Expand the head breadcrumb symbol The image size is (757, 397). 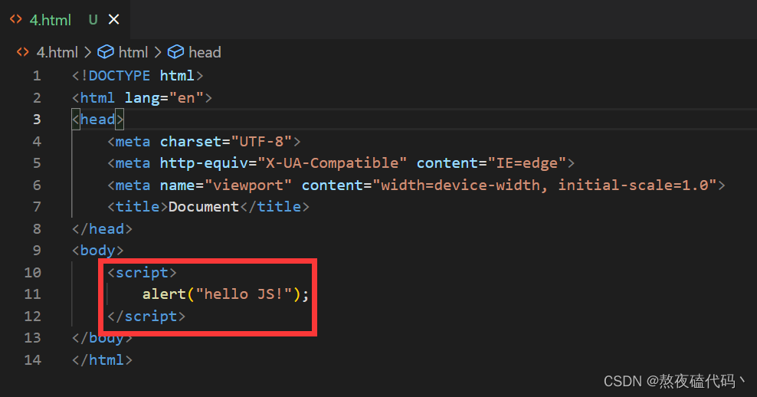tap(205, 52)
